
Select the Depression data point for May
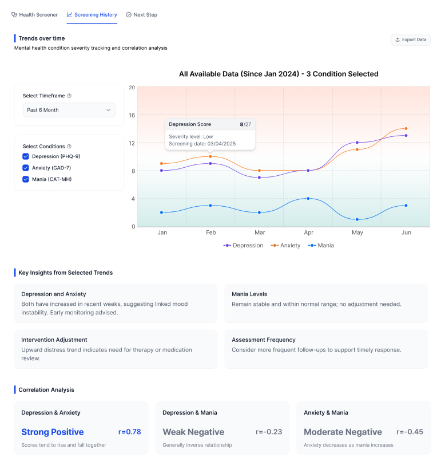[357, 143]
